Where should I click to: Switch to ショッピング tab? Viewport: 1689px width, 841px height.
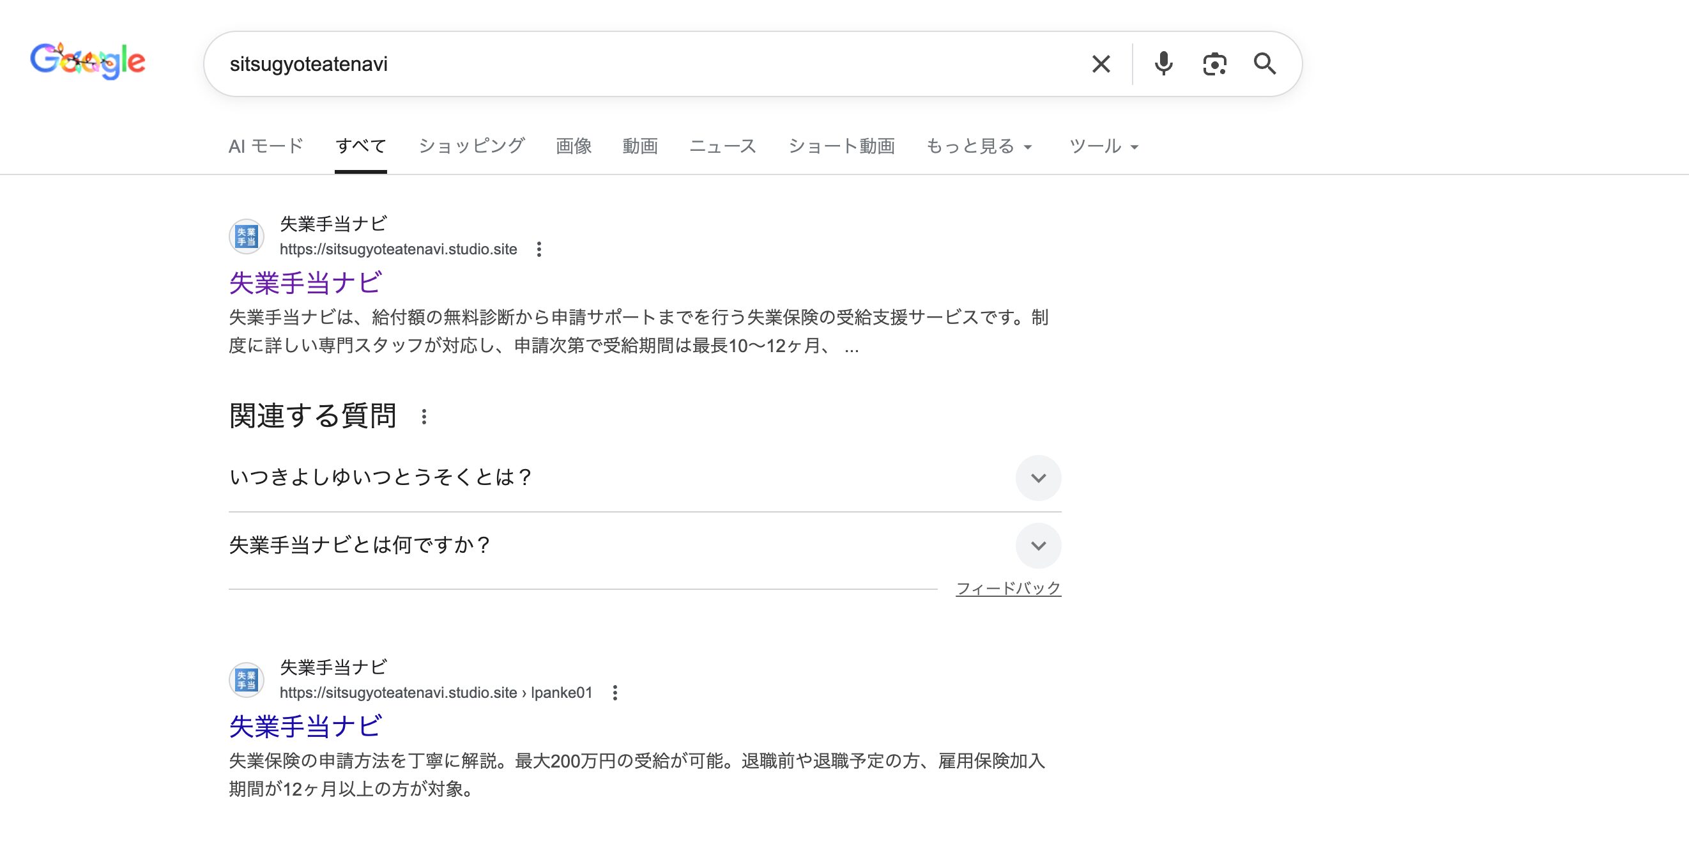471,146
